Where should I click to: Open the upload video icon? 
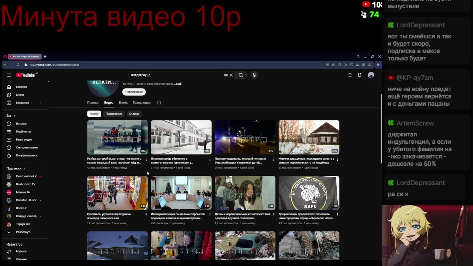350,75
